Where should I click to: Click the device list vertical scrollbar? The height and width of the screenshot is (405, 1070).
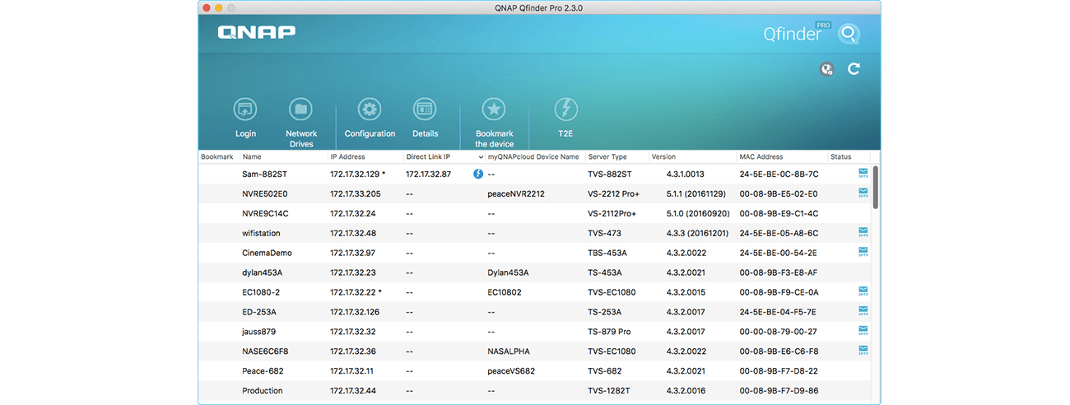tap(875, 187)
